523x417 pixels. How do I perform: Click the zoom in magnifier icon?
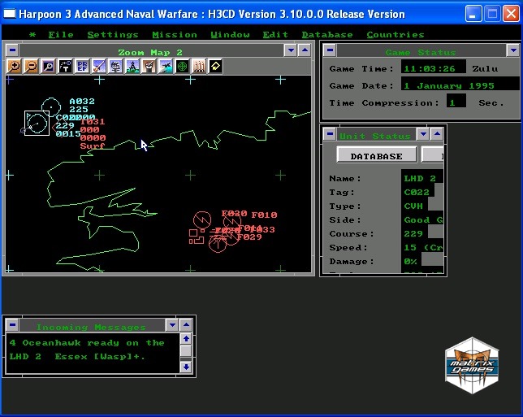[x=15, y=67]
